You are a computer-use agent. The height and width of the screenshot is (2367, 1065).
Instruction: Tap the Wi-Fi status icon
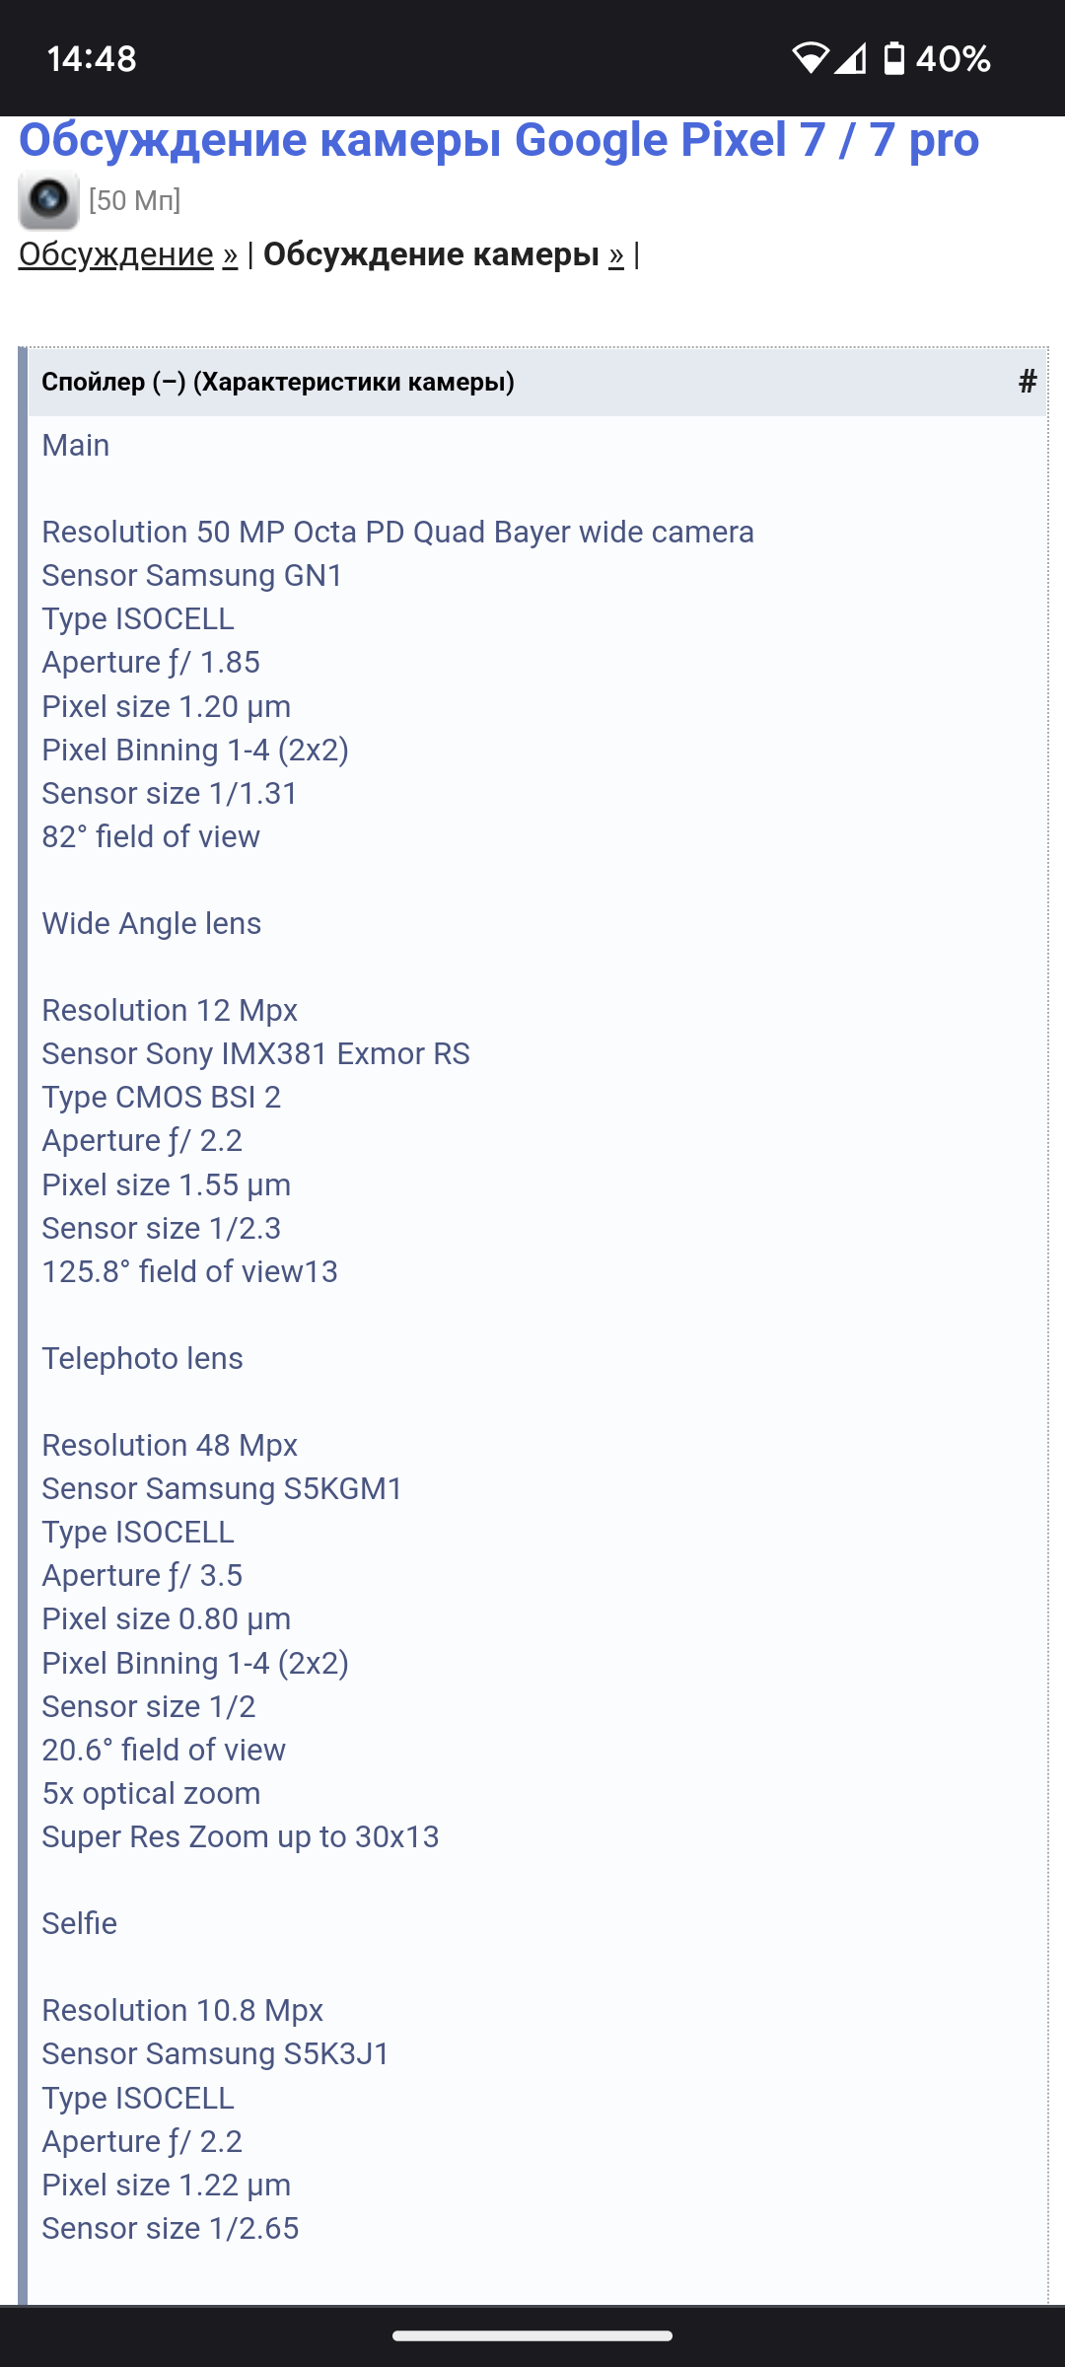pos(811,58)
